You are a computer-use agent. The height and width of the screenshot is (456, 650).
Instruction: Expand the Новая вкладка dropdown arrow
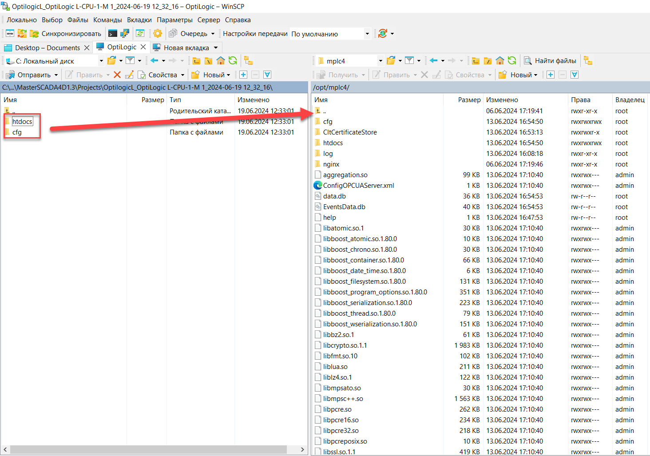[x=216, y=48]
